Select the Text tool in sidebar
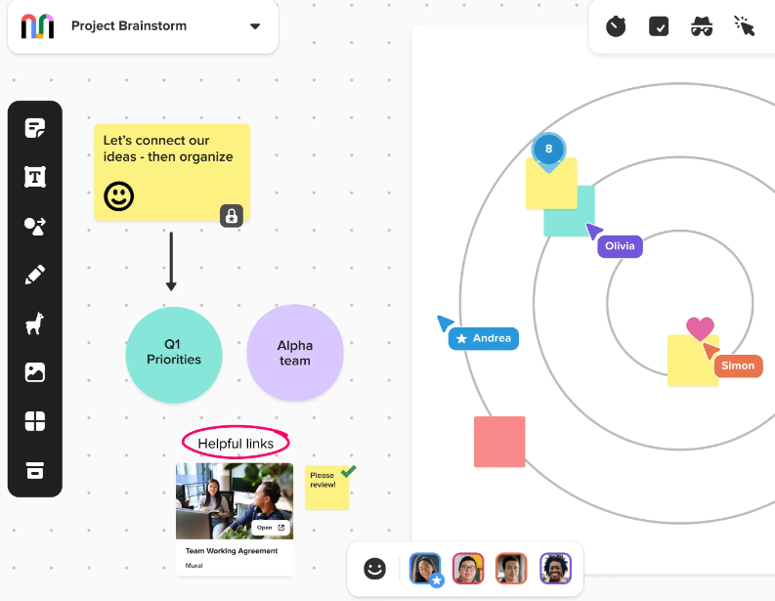The height and width of the screenshot is (601, 775). click(35, 177)
